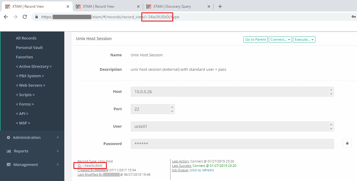Open the Web Servers folder
This screenshot has height=181, width=357.
(30, 85)
